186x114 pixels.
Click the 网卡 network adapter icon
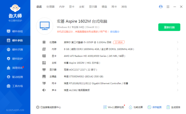(44, 83)
